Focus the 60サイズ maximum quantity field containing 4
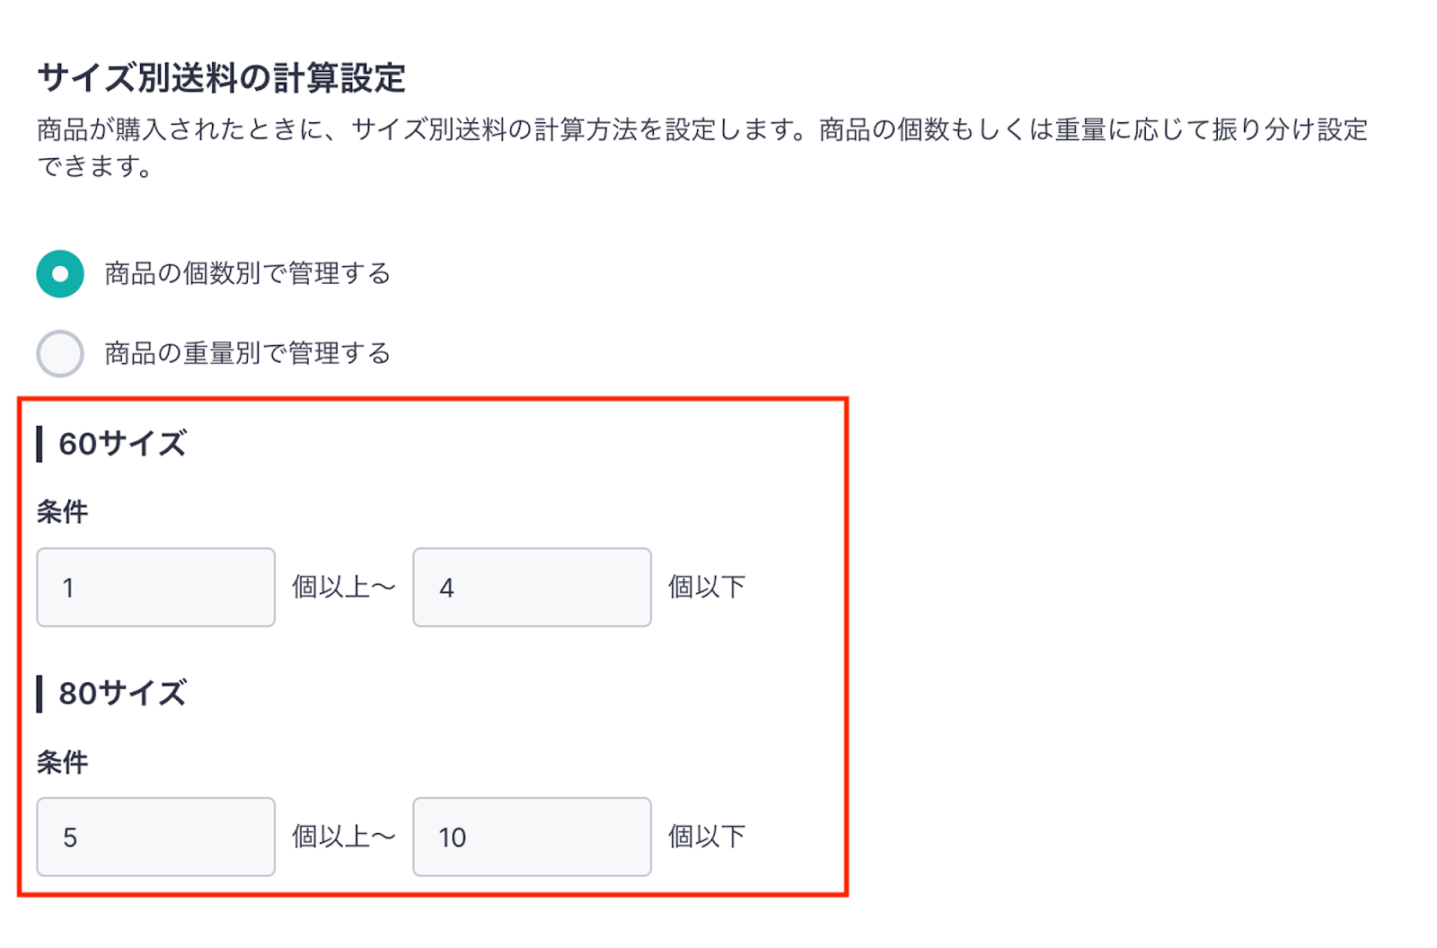1437x948 pixels. 532,587
